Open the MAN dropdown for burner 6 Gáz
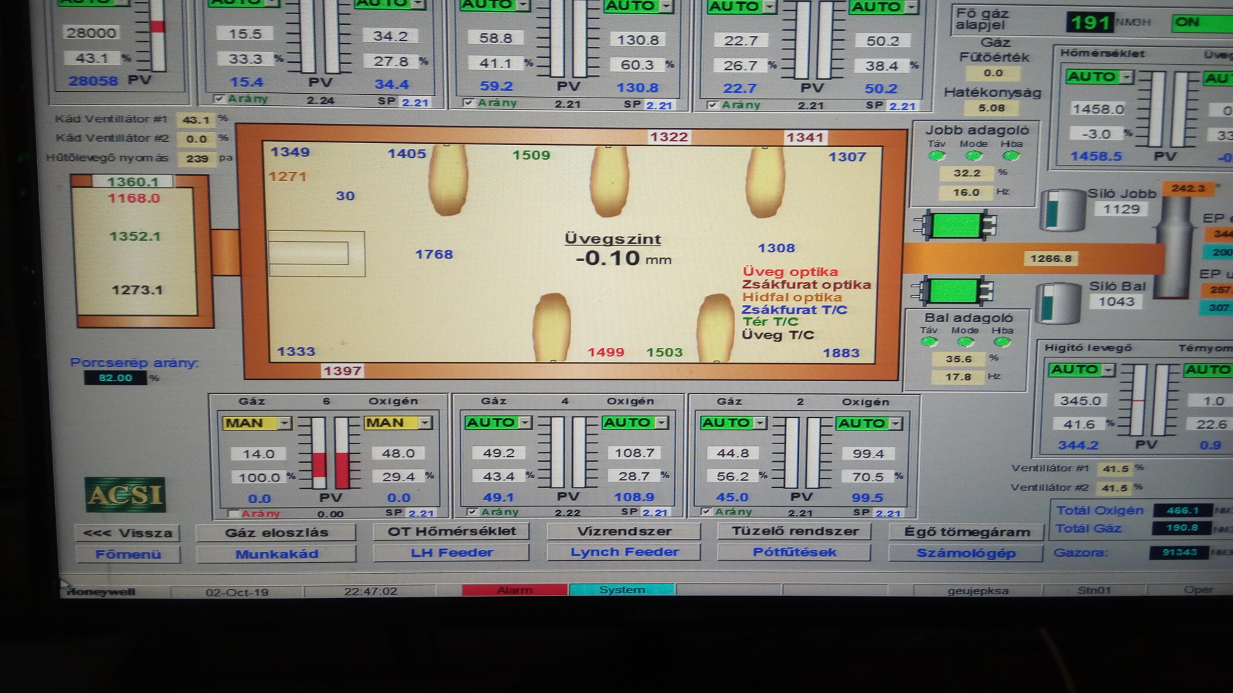Image resolution: width=1233 pixels, height=693 pixels. tap(284, 423)
